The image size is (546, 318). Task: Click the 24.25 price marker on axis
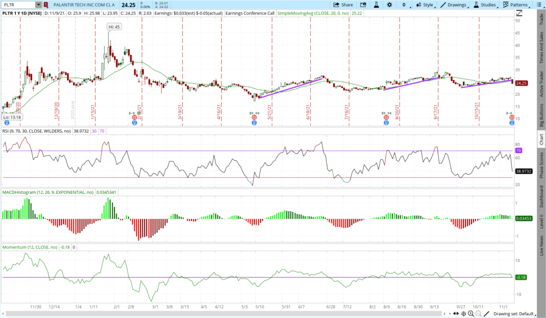(x=521, y=83)
